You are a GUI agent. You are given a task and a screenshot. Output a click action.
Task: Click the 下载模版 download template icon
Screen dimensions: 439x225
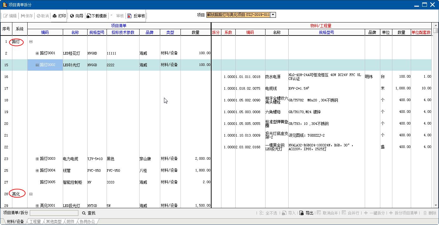click(89, 16)
